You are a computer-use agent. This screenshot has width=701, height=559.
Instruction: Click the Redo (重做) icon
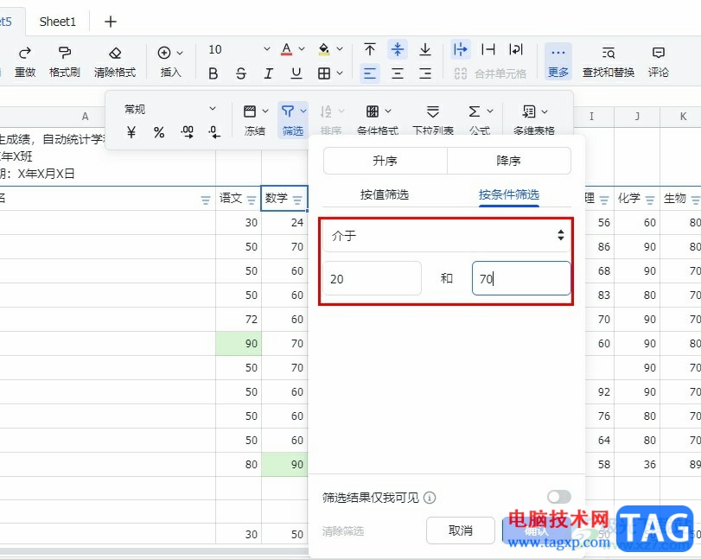24,54
